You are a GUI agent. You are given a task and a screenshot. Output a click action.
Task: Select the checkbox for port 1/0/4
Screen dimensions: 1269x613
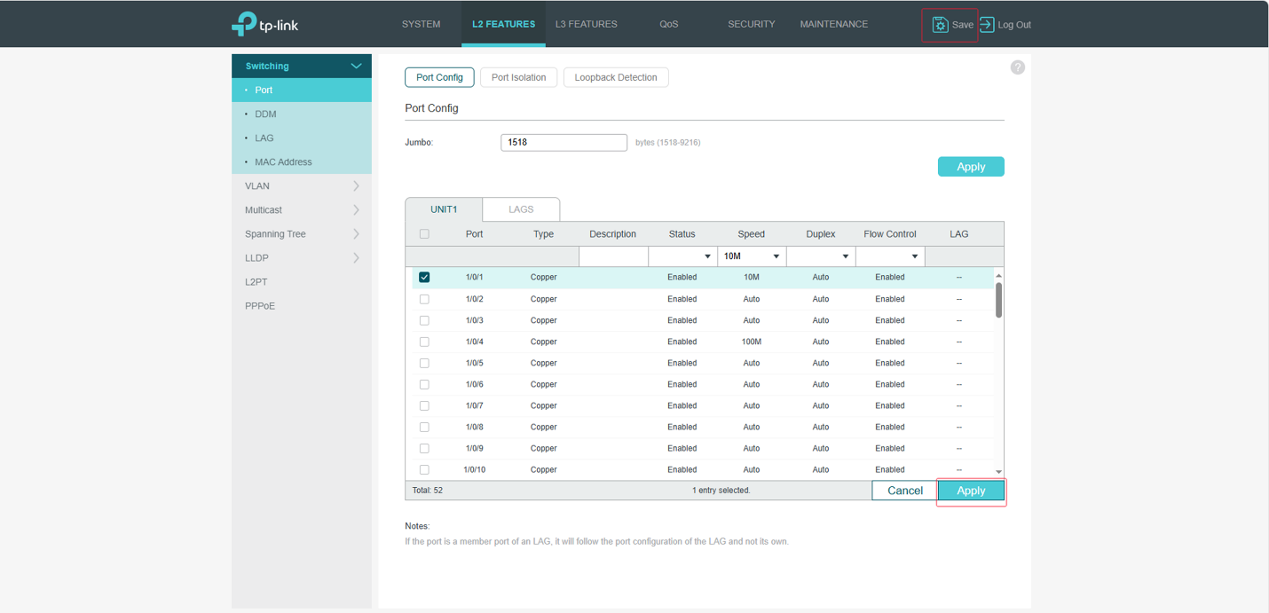(424, 342)
